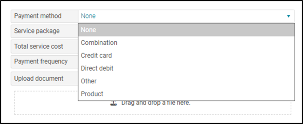The image size is (303, 124).
Task: Click the Service package label
Action: pos(37,31)
